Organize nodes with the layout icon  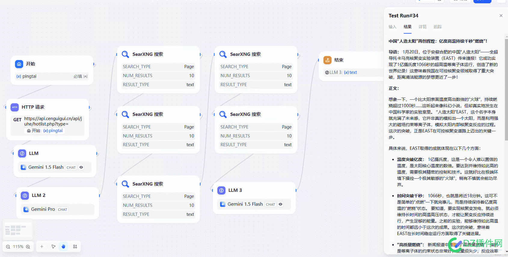coord(75,246)
